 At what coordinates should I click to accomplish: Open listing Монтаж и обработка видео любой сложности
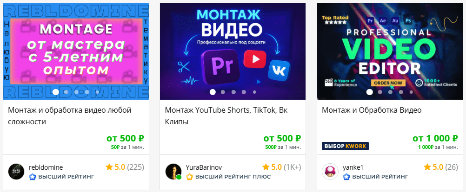pyautogui.click(x=70, y=116)
